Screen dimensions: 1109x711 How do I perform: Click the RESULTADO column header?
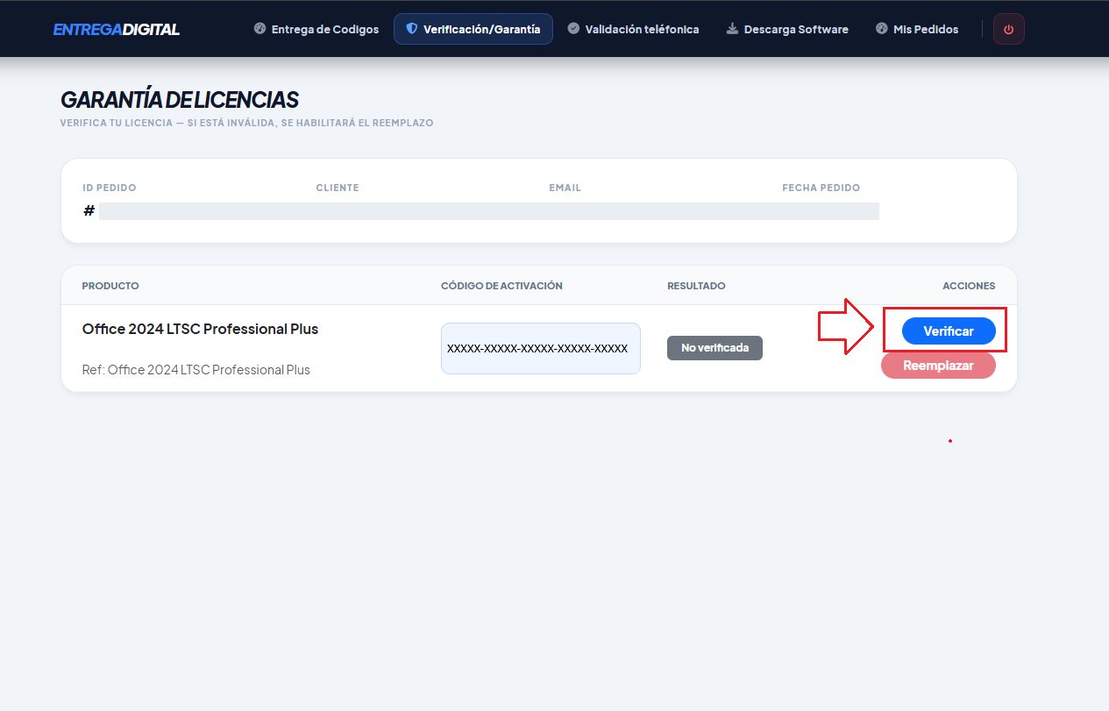tap(696, 286)
